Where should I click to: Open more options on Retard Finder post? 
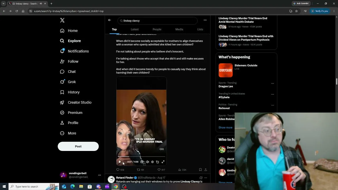coord(206,178)
